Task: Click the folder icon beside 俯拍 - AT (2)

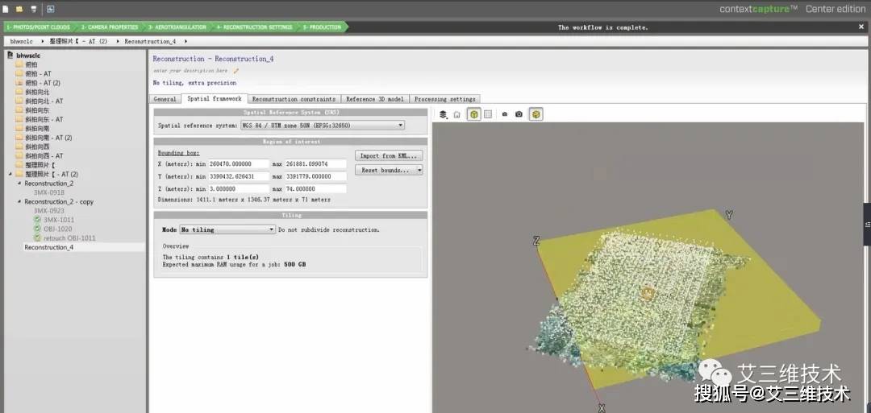Action: (x=19, y=83)
